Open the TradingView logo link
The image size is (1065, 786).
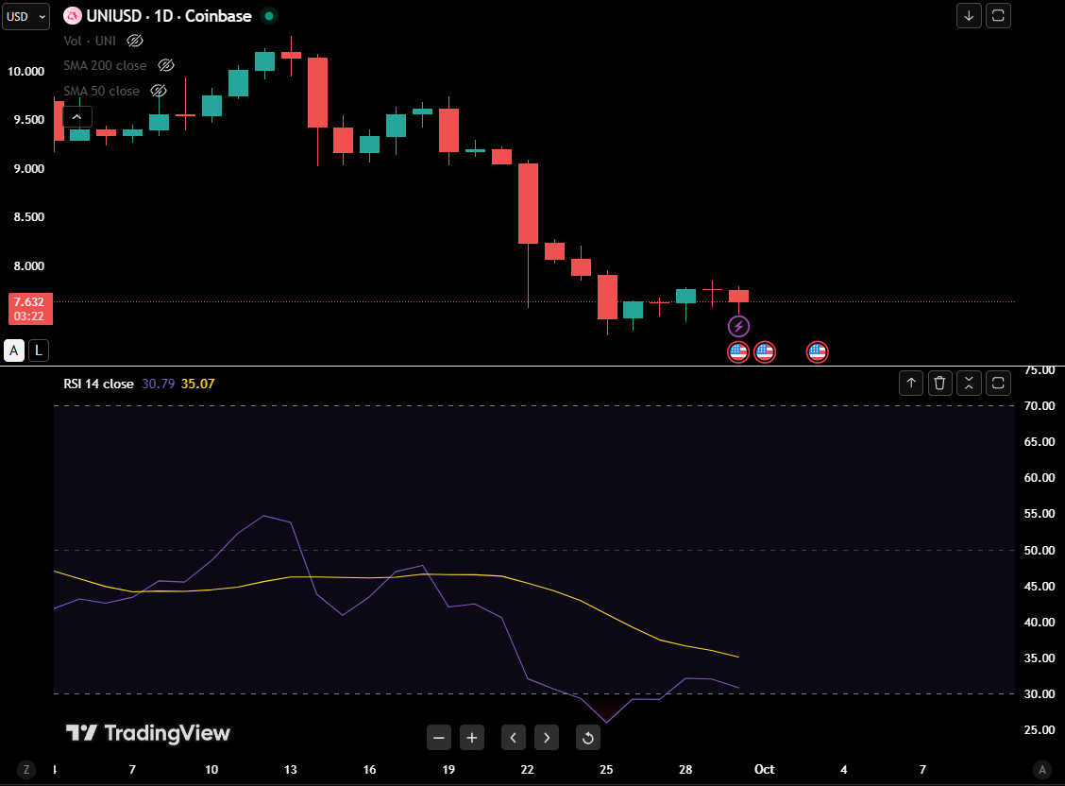147,733
